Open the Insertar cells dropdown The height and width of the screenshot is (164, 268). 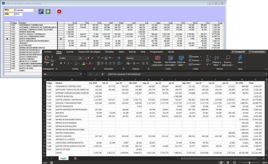[195, 56]
